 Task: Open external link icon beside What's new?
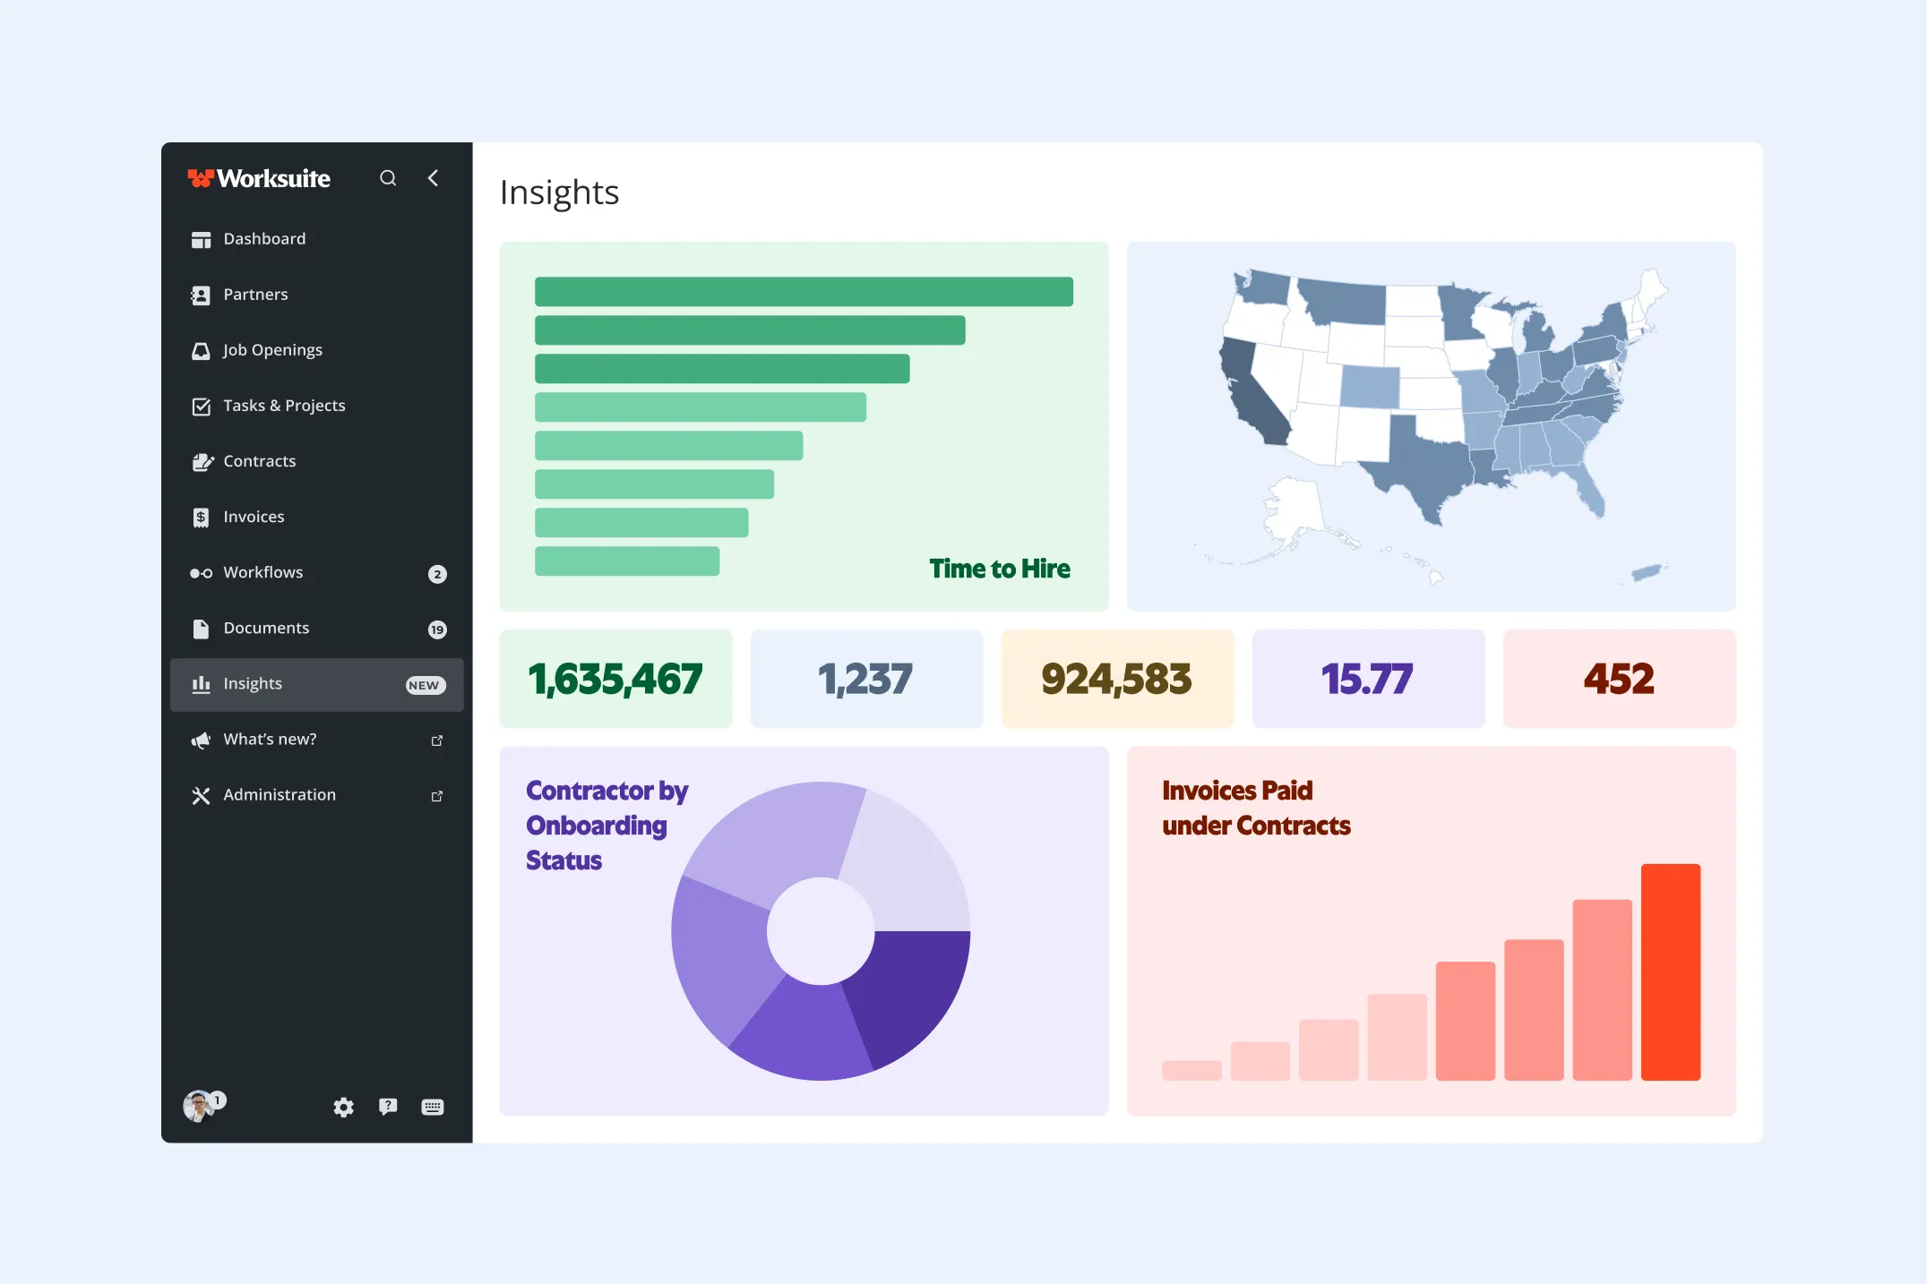coord(437,740)
